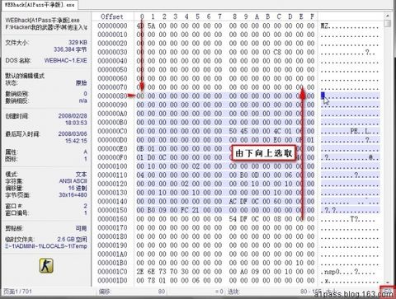Click the creation date 2008/02/28
Image resolution: width=396 pixels, height=299 pixels.
click(73, 116)
